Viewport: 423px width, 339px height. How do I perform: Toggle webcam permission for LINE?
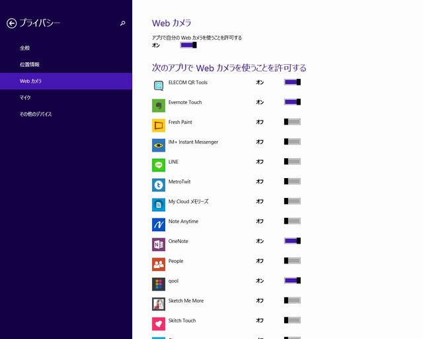click(292, 162)
